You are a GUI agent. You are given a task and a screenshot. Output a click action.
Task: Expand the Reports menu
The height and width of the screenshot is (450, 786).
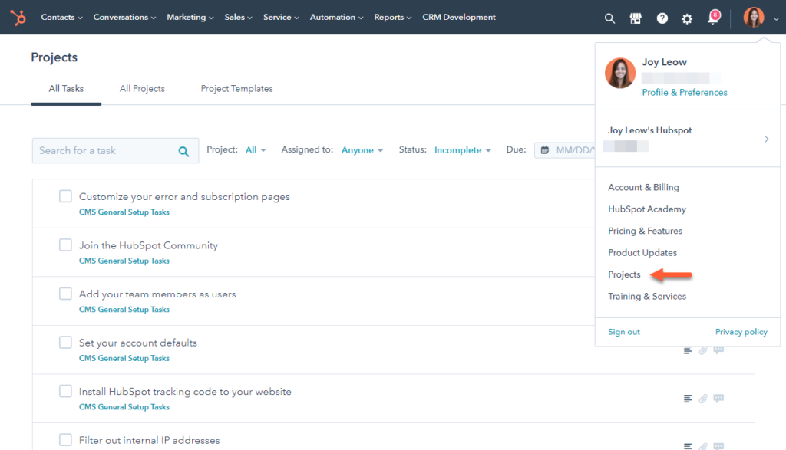pyautogui.click(x=392, y=18)
